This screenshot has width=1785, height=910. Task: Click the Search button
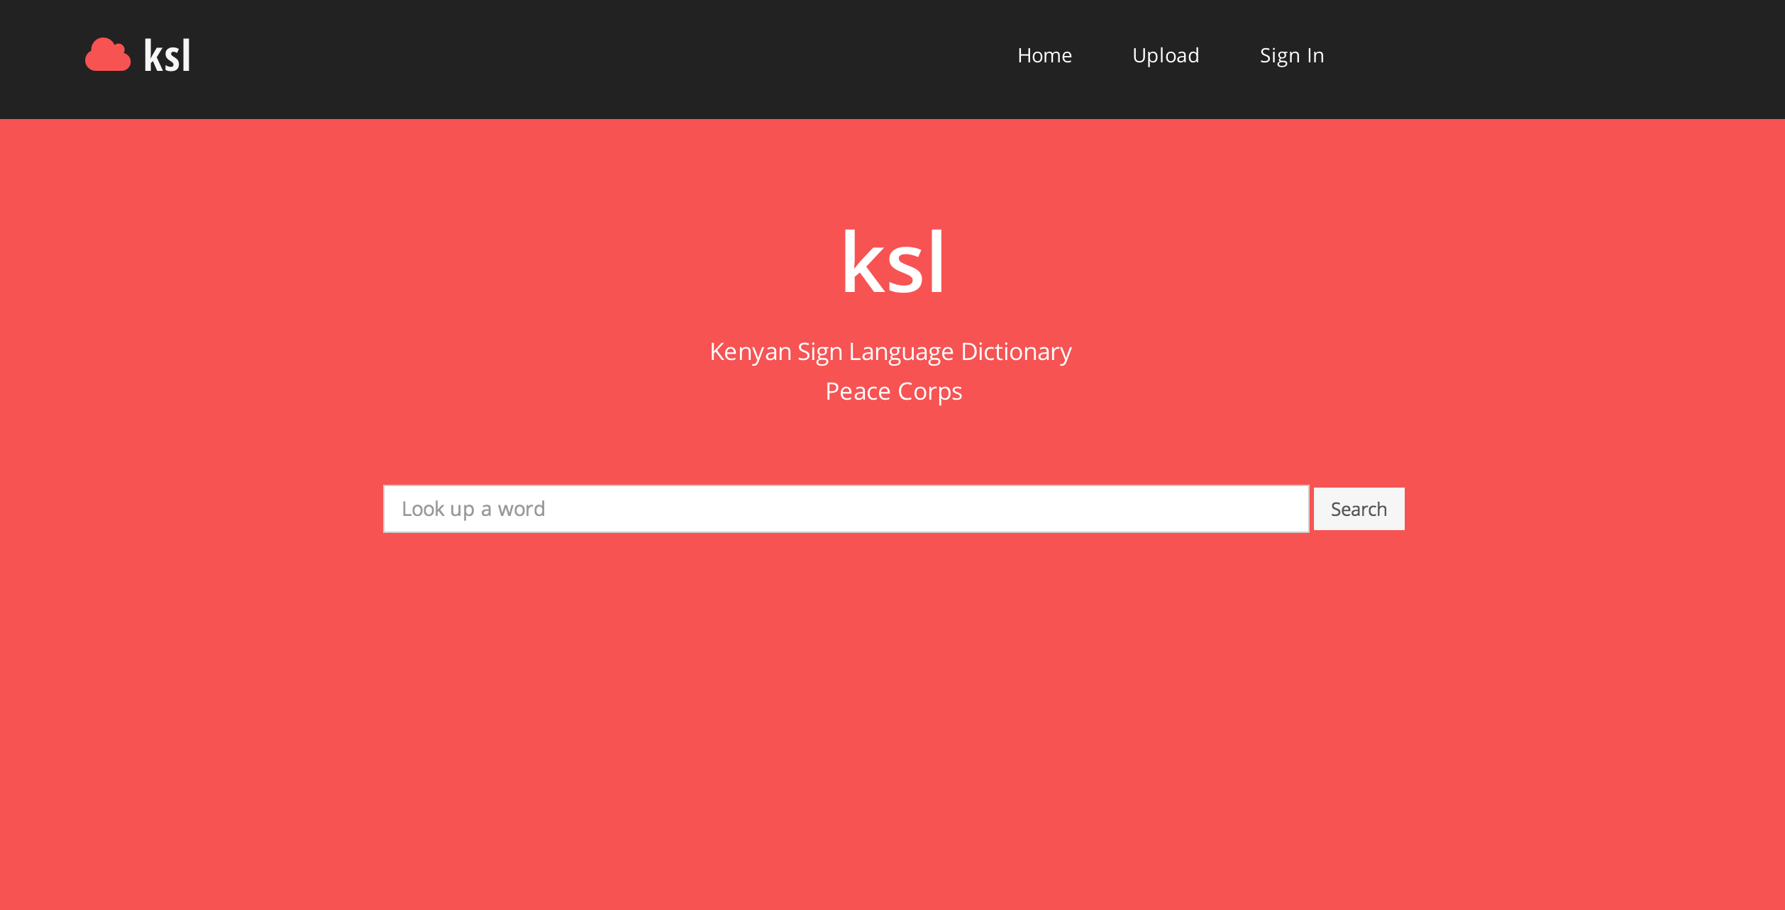(x=1359, y=509)
